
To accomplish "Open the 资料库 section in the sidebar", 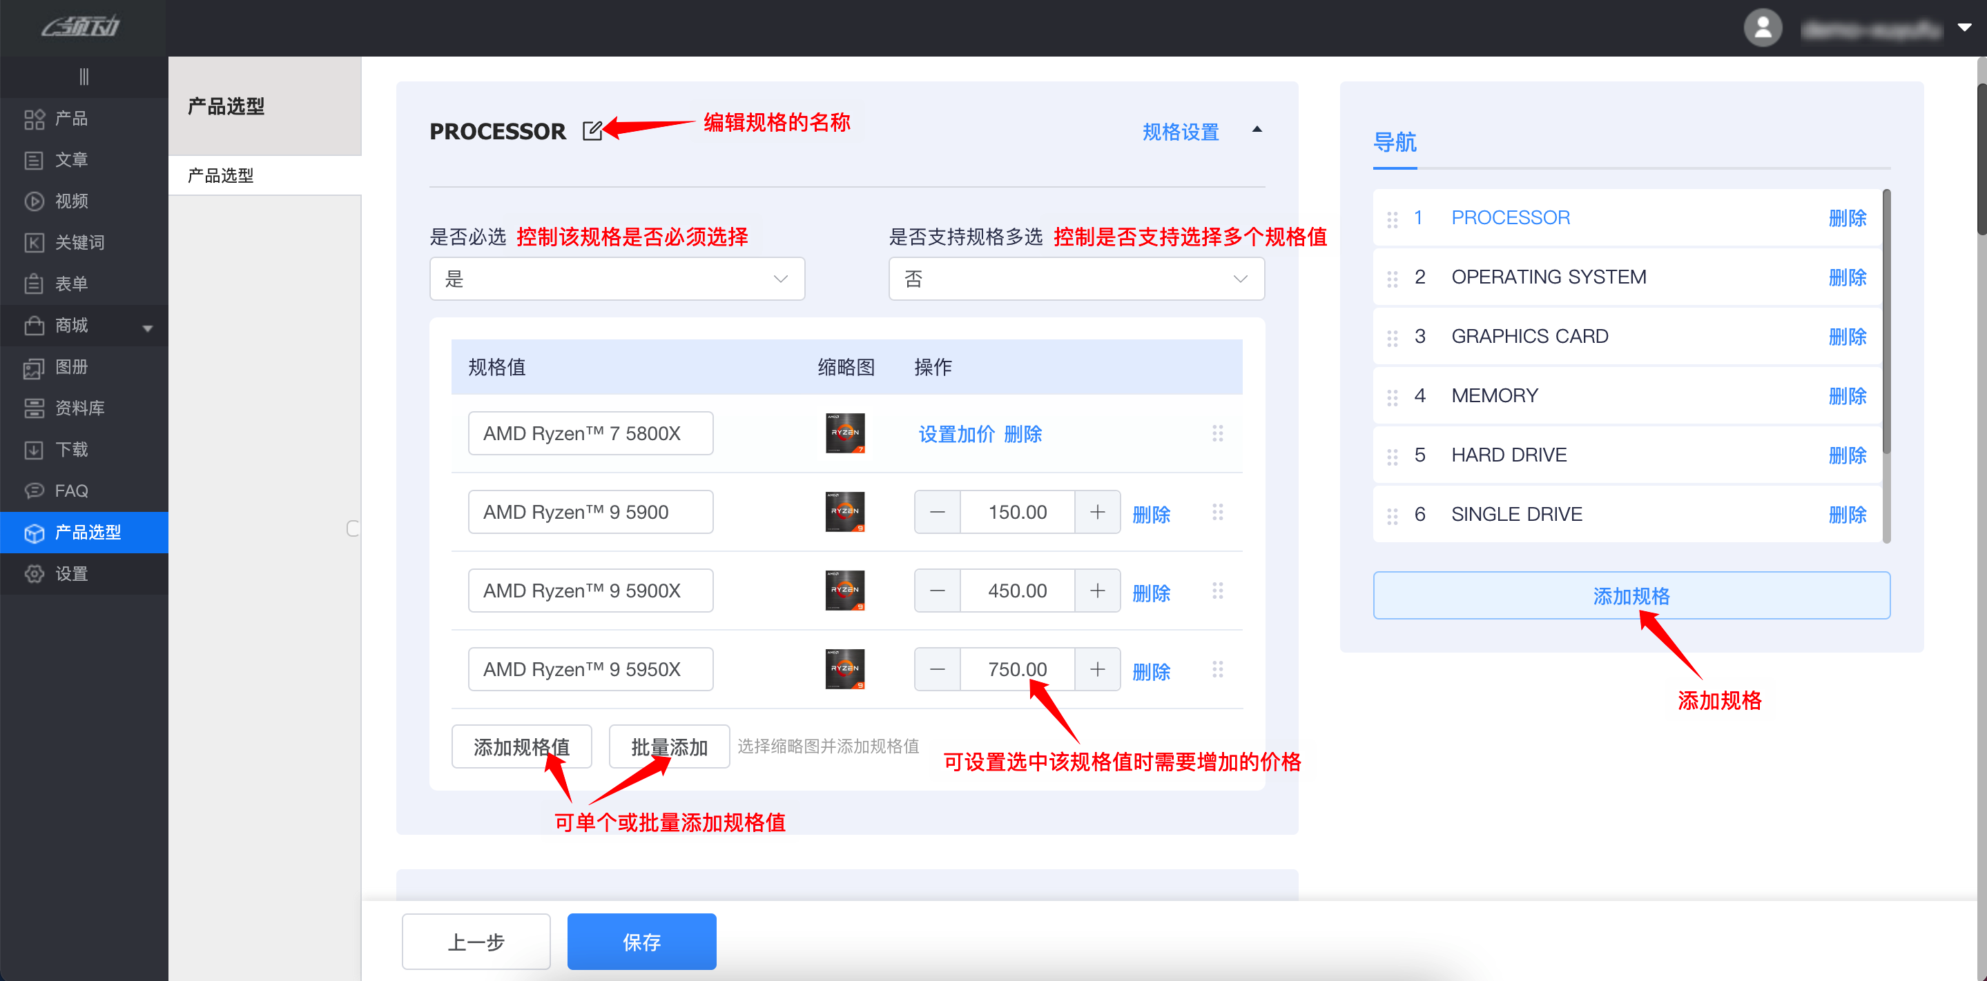I will pos(79,408).
